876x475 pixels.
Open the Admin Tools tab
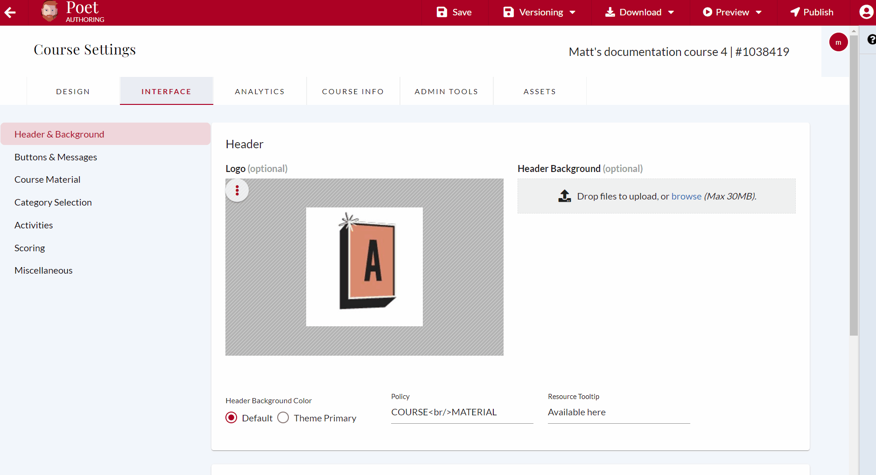pos(446,91)
